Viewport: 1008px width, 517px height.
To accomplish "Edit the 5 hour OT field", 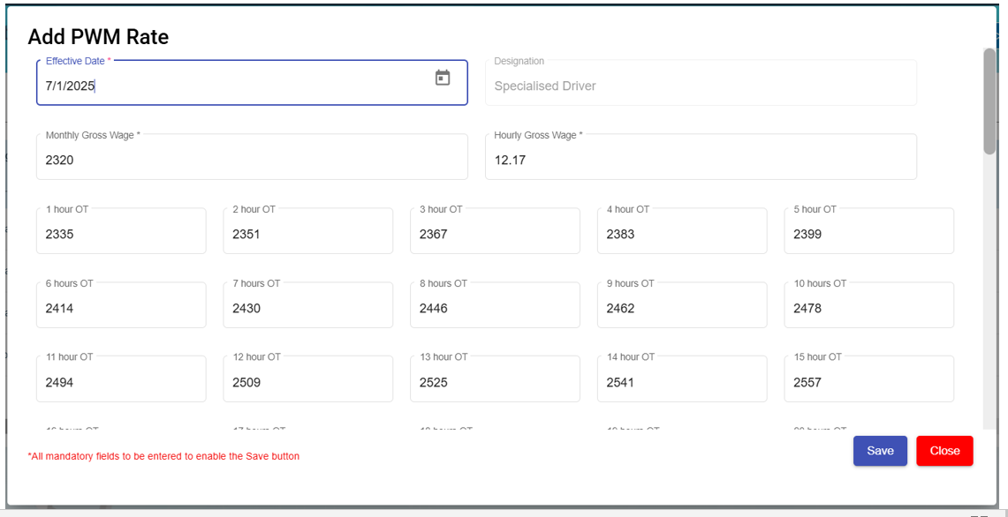I will (x=868, y=234).
